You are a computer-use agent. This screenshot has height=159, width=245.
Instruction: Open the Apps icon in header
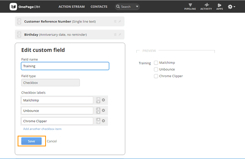tap(219, 6)
